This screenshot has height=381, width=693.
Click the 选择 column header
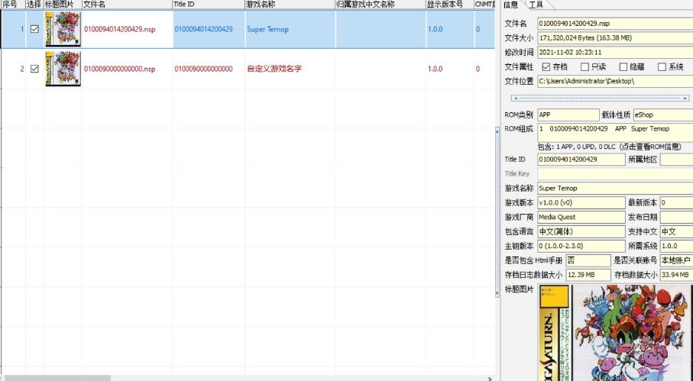click(x=34, y=5)
